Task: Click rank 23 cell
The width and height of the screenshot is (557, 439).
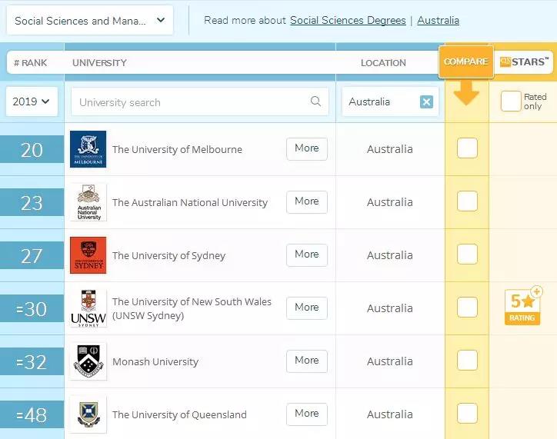Action: click(x=32, y=202)
